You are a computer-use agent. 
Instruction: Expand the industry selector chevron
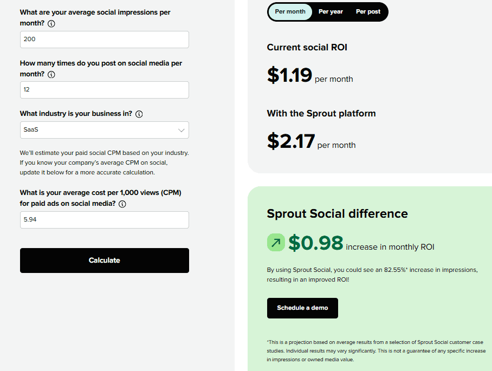pyautogui.click(x=182, y=130)
